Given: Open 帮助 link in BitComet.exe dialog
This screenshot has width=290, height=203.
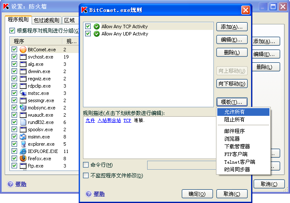Looking at the screenshot, I should click(x=99, y=194).
